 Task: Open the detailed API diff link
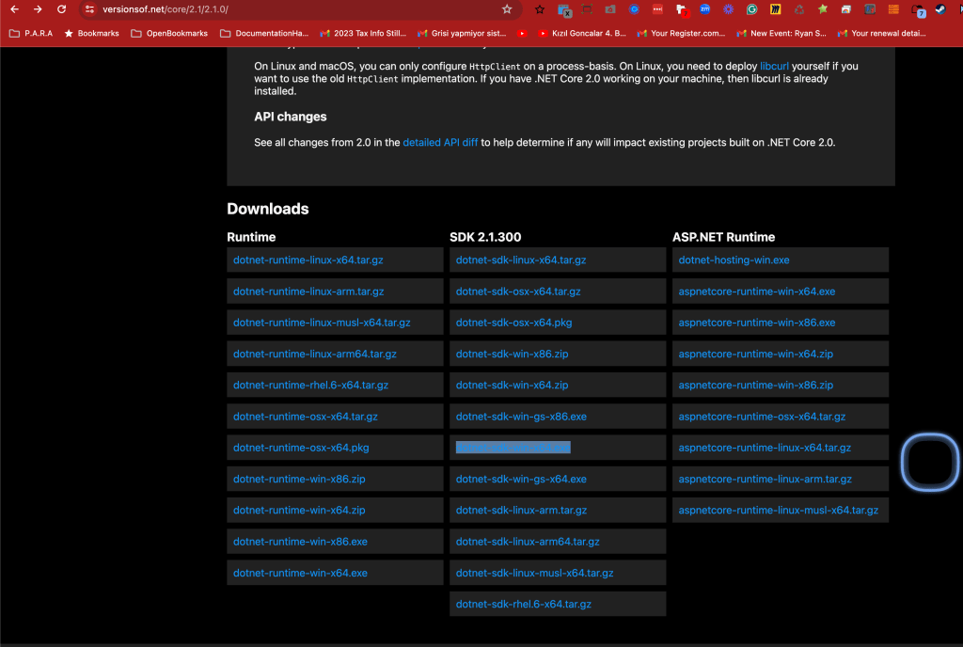click(x=440, y=142)
